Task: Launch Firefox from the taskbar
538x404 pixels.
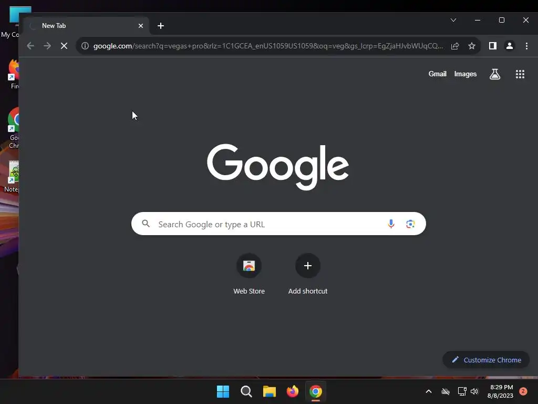Action: coord(292,391)
